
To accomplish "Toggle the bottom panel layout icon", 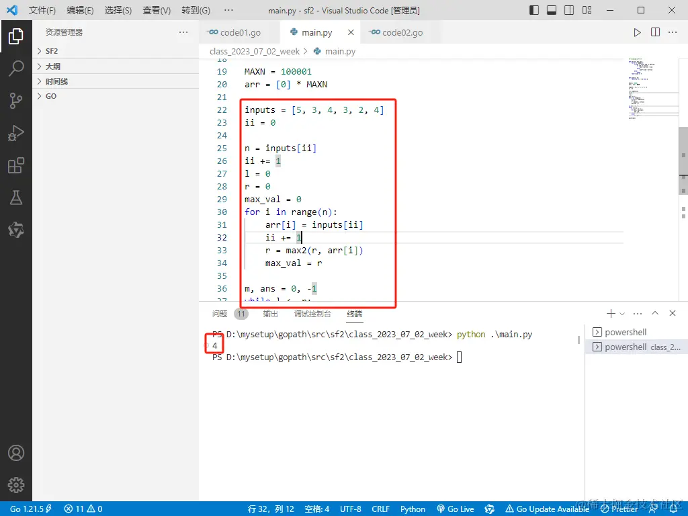I will click(x=552, y=10).
